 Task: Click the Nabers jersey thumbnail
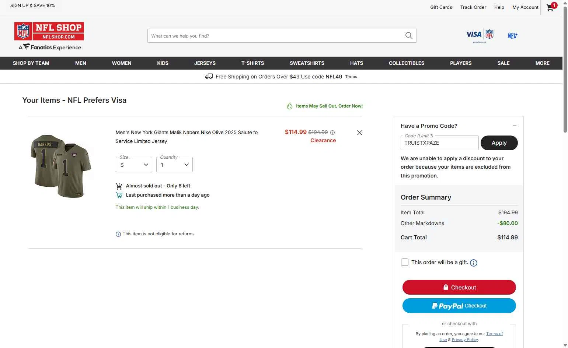point(61,166)
